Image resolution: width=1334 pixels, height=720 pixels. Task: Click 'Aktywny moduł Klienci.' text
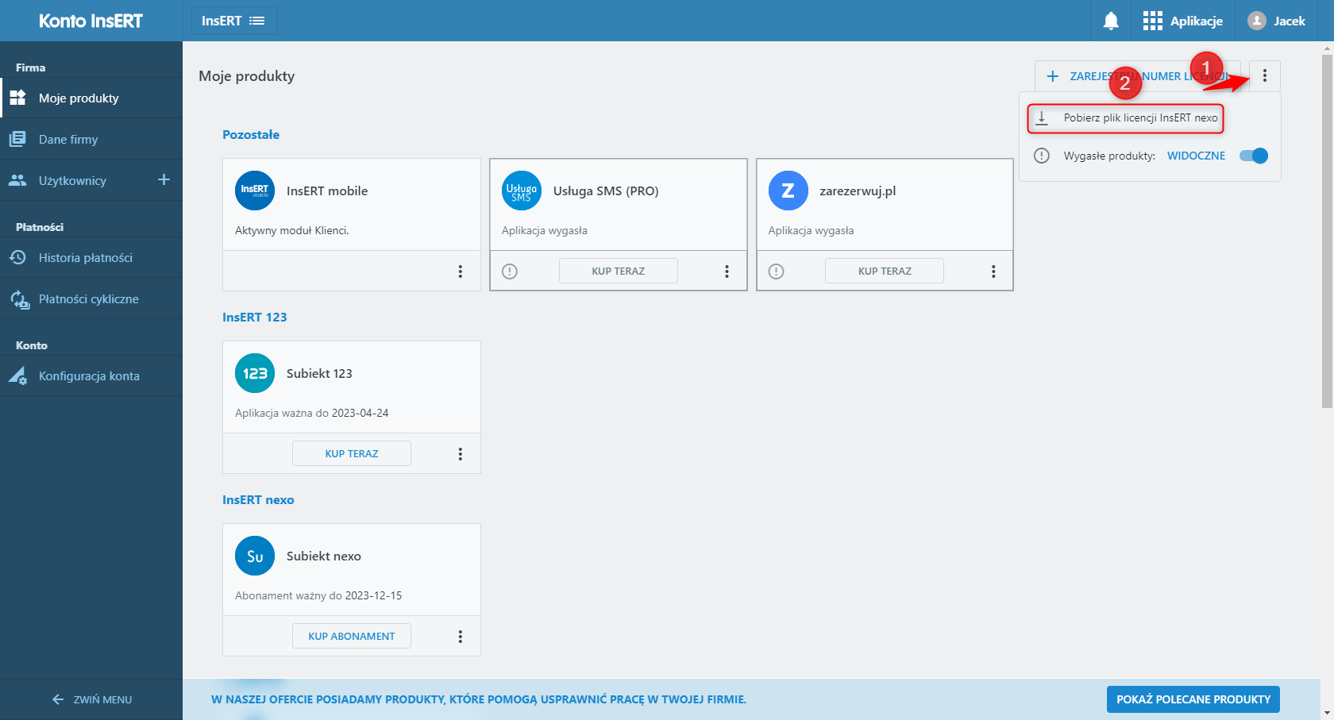(x=292, y=230)
